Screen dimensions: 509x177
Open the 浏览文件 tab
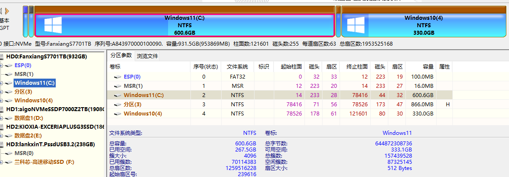[x=147, y=56]
